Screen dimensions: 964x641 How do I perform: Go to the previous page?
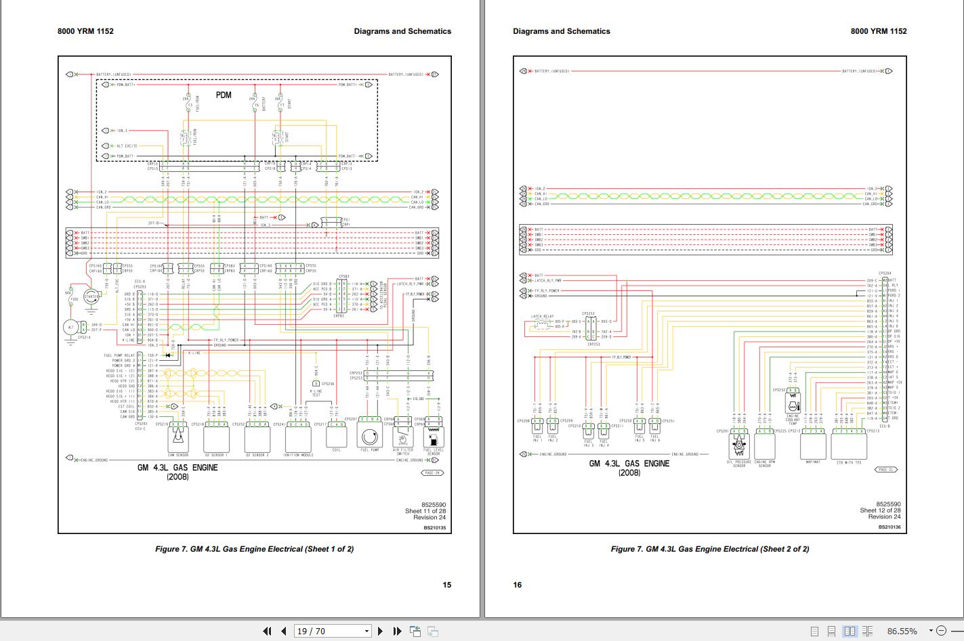[283, 631]
